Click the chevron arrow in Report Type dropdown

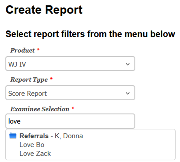tap(128, 93)
